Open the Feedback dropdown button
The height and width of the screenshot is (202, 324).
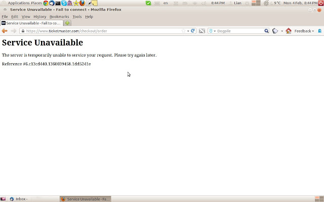[x=304, y=31]
